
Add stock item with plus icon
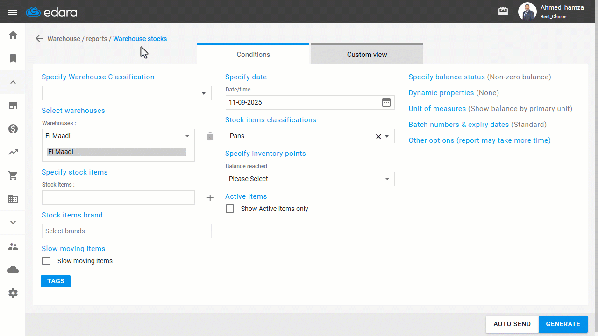(x=210, y=198)
